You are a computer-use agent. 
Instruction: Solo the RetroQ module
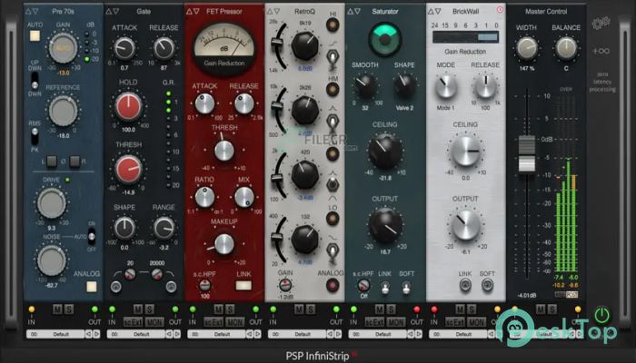311,309
